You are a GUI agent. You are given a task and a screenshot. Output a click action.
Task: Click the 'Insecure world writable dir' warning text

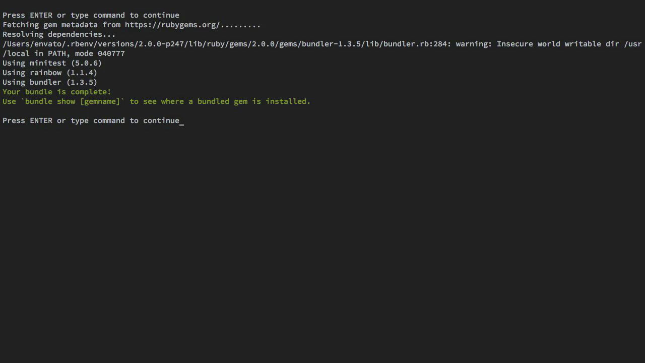click(558, 44)
